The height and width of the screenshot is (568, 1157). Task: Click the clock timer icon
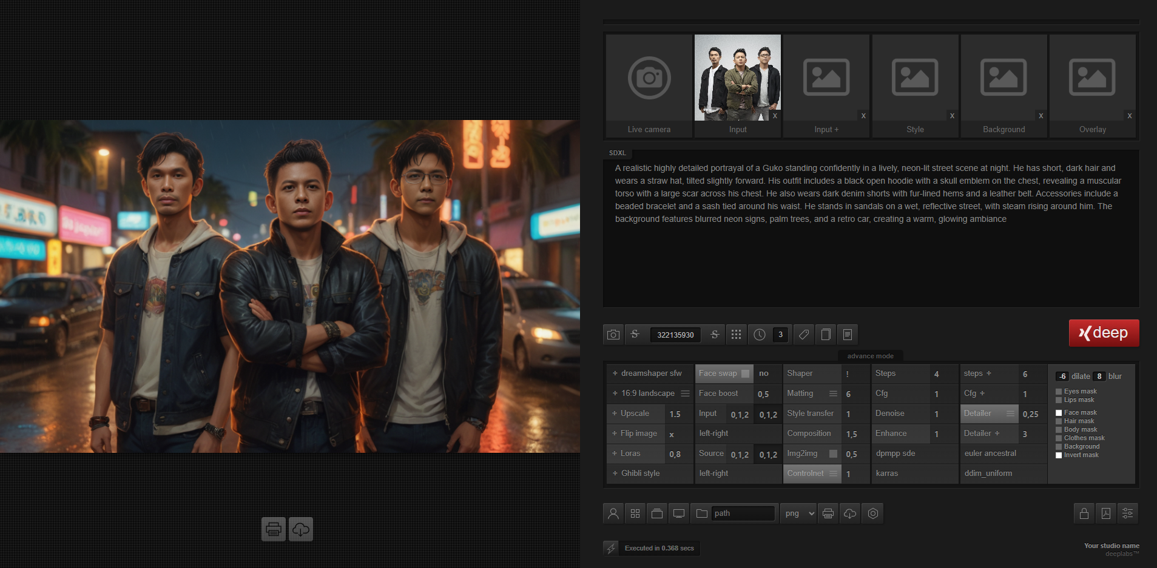760,335
